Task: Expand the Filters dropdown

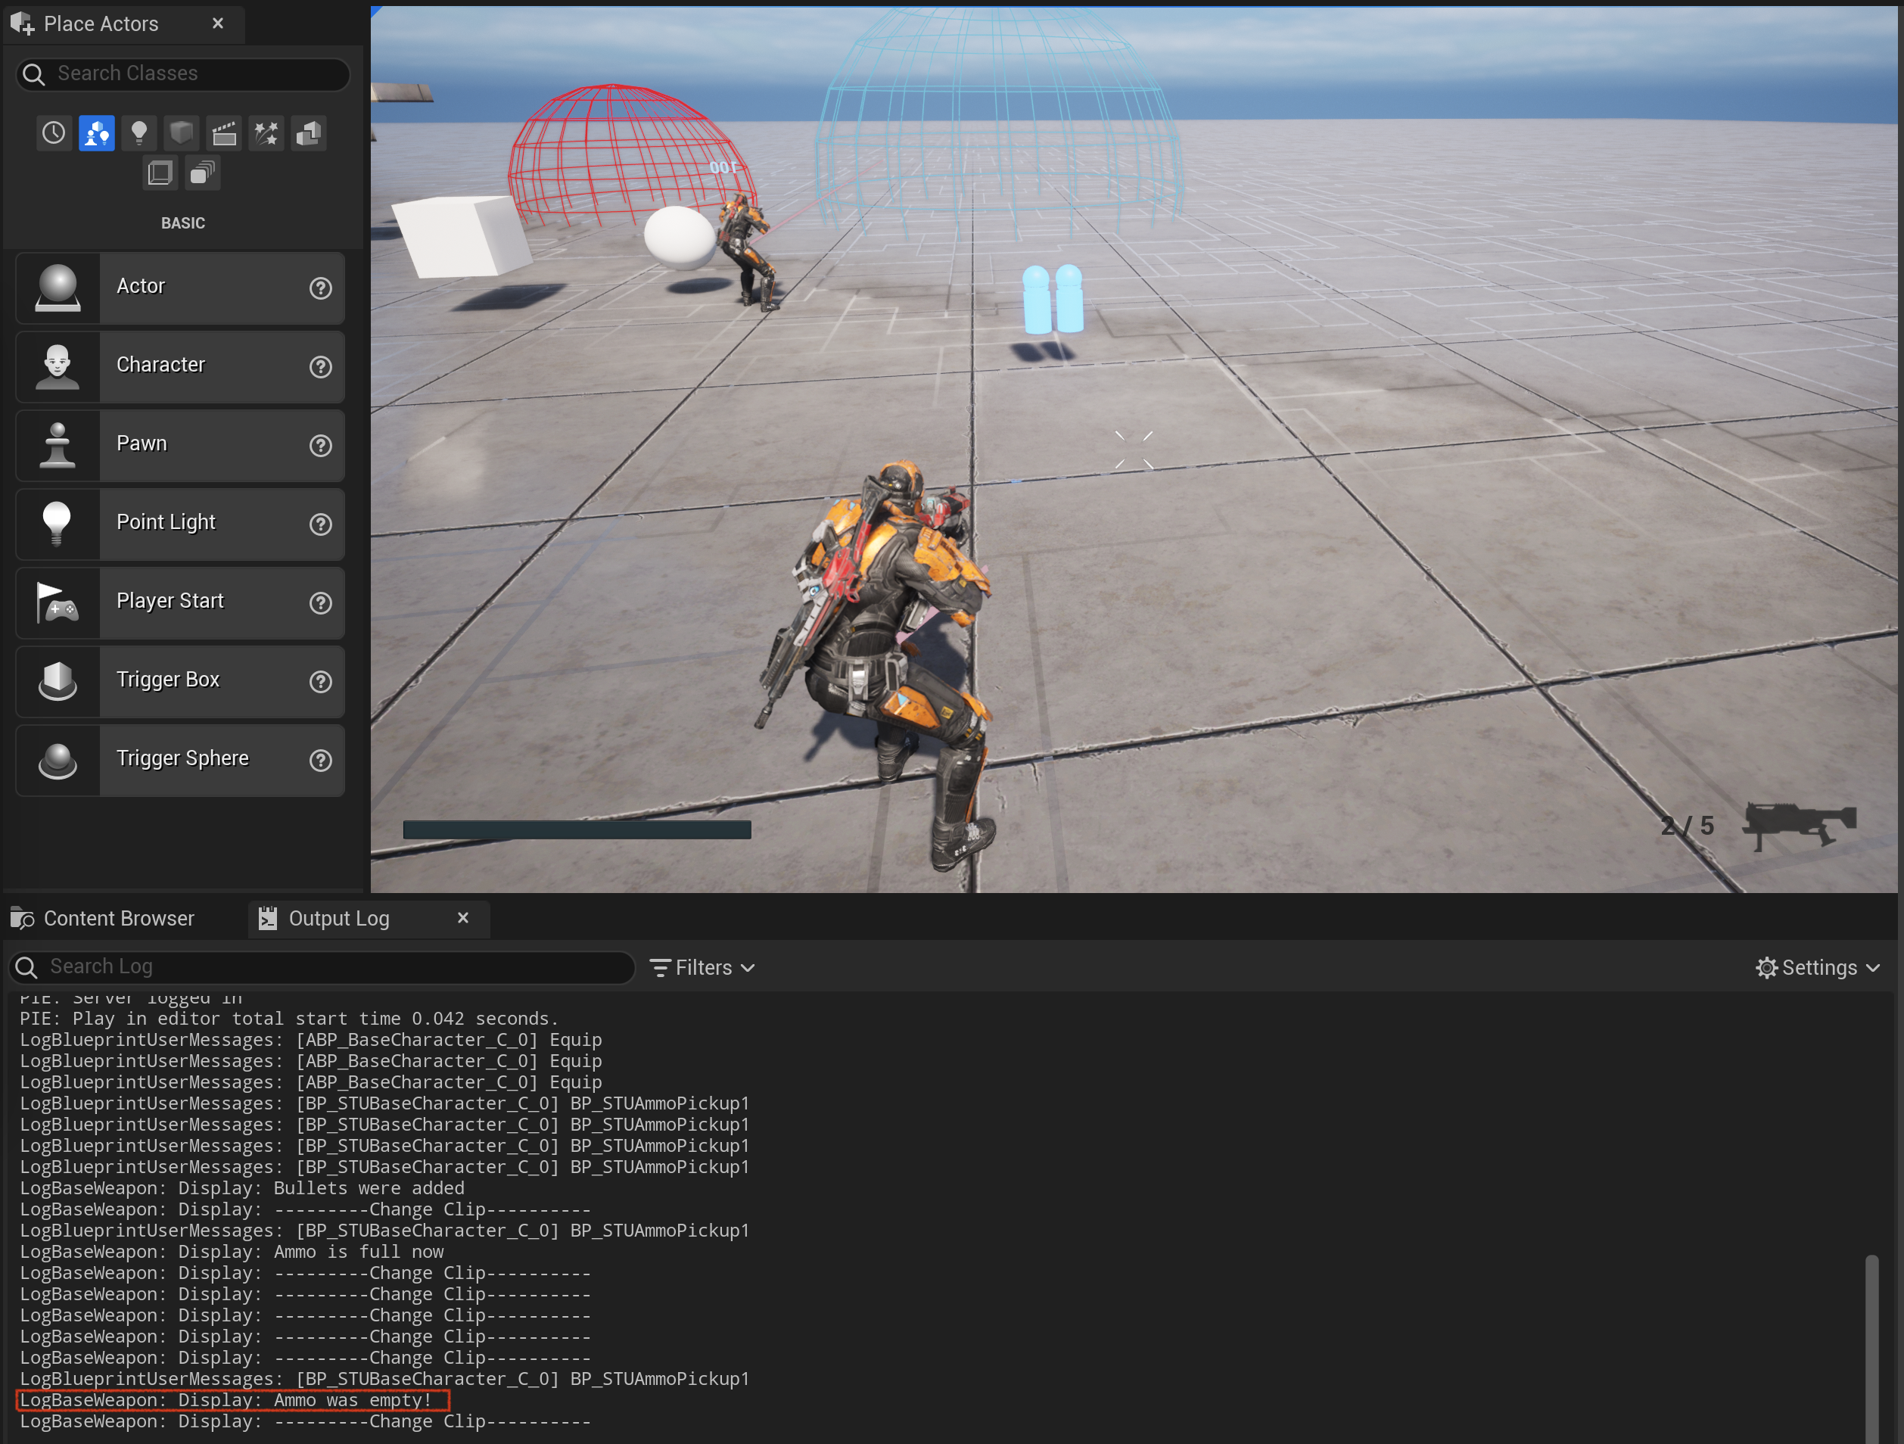Action: tap(702, 968)
